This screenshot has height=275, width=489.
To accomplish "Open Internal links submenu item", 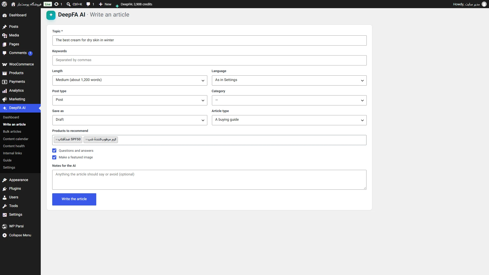I will click(12, 153).
